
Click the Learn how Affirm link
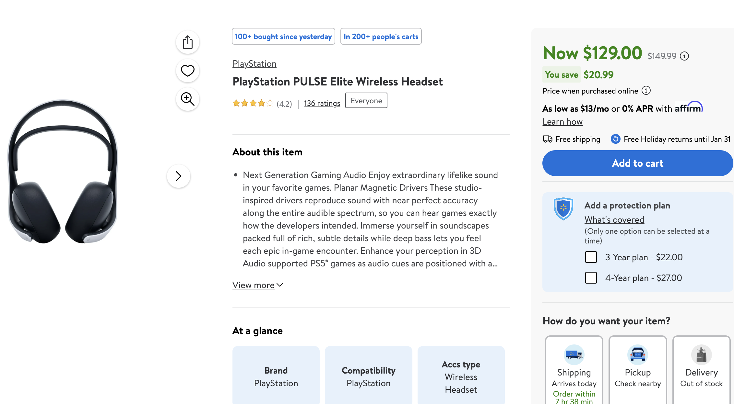pyautogui.click(x=562, y=121)
